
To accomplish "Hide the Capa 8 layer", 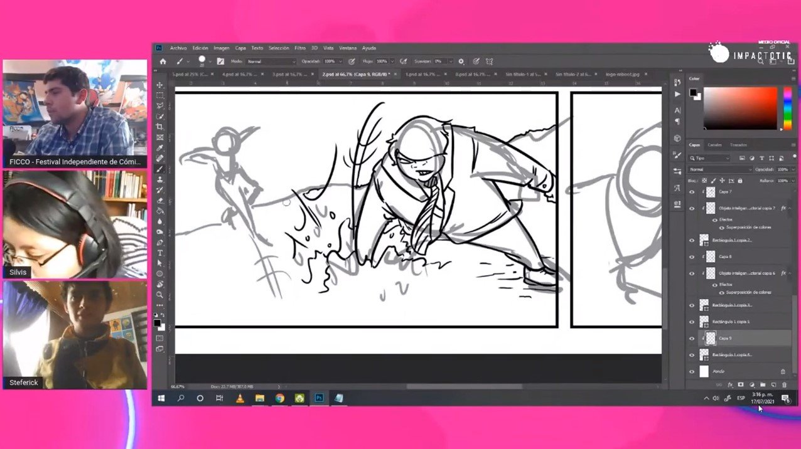I will 692,256.
